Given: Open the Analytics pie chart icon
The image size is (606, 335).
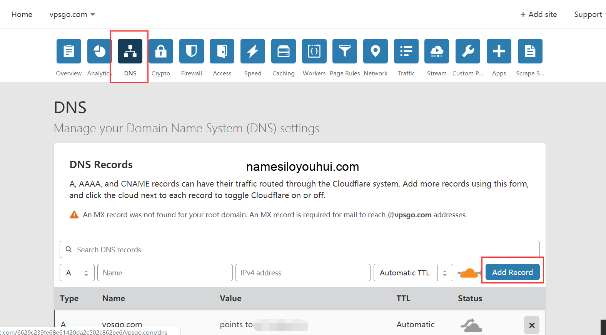Looking at the screenshot, I should pyautogui.click(x=99, y=51).
